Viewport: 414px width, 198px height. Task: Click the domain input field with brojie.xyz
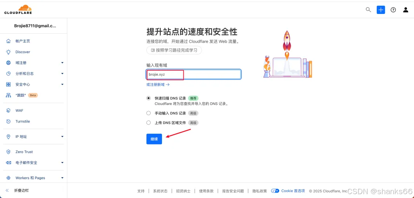(x=193, y=74)
